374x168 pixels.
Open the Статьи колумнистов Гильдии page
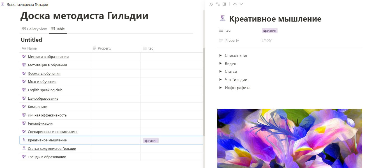coord(52,148)
